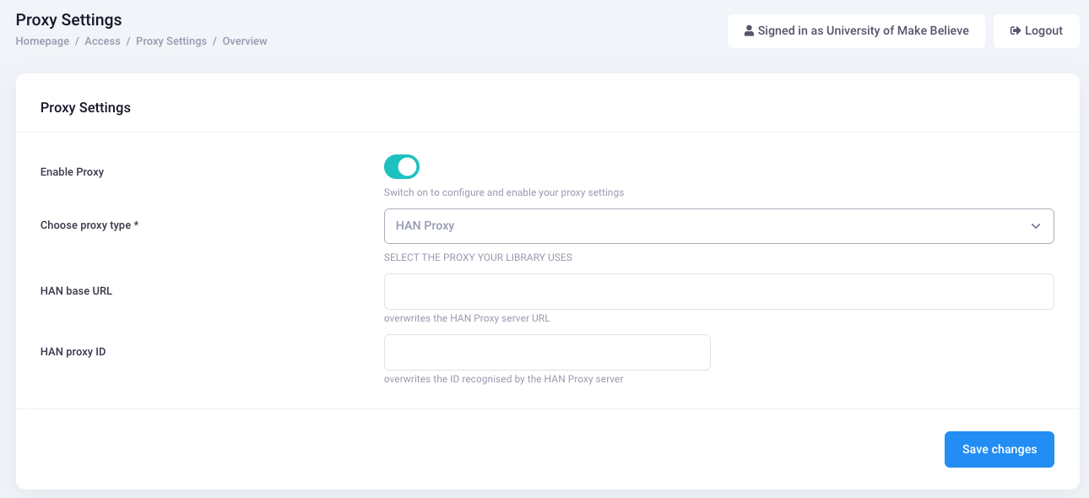
Task: Open the Choose proxy type dropdown
Action: coord(719,226)
